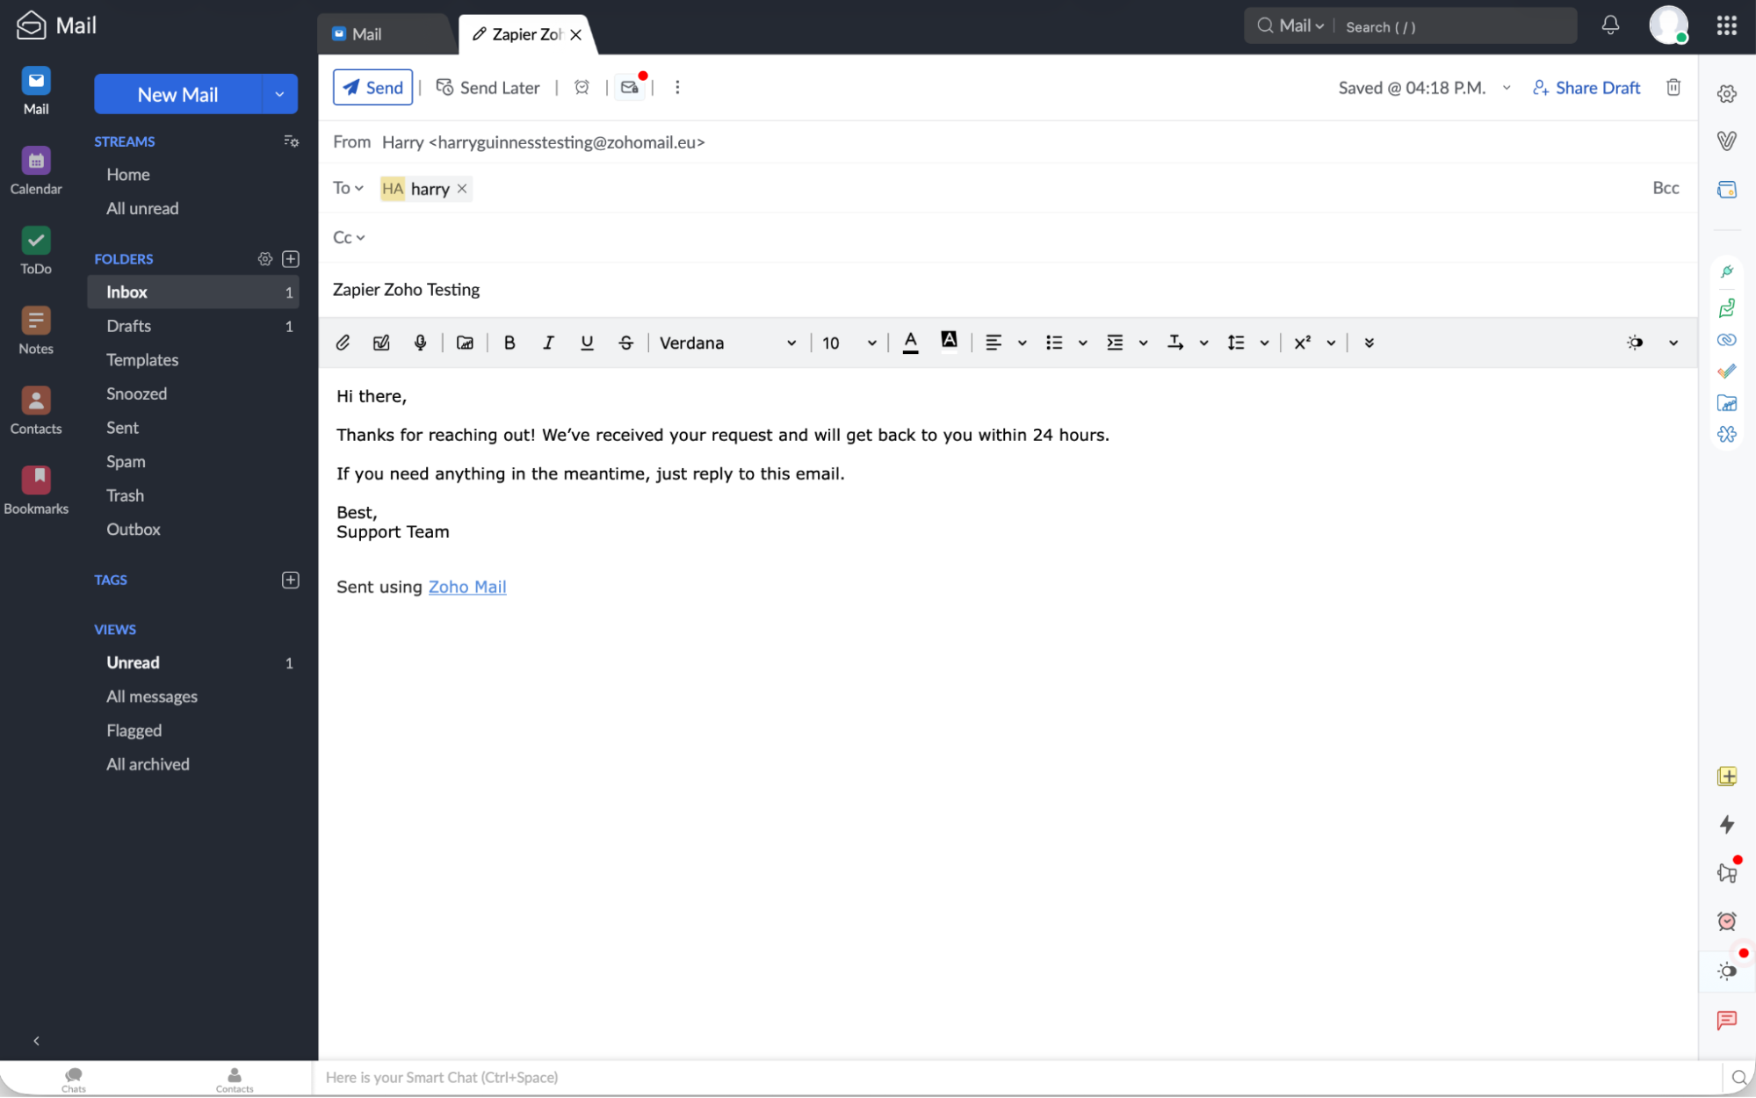Image resolution: width=1756 pixels, height=1098 pixels.
Task: Pick a font color for the text
Action: [911, 343]
